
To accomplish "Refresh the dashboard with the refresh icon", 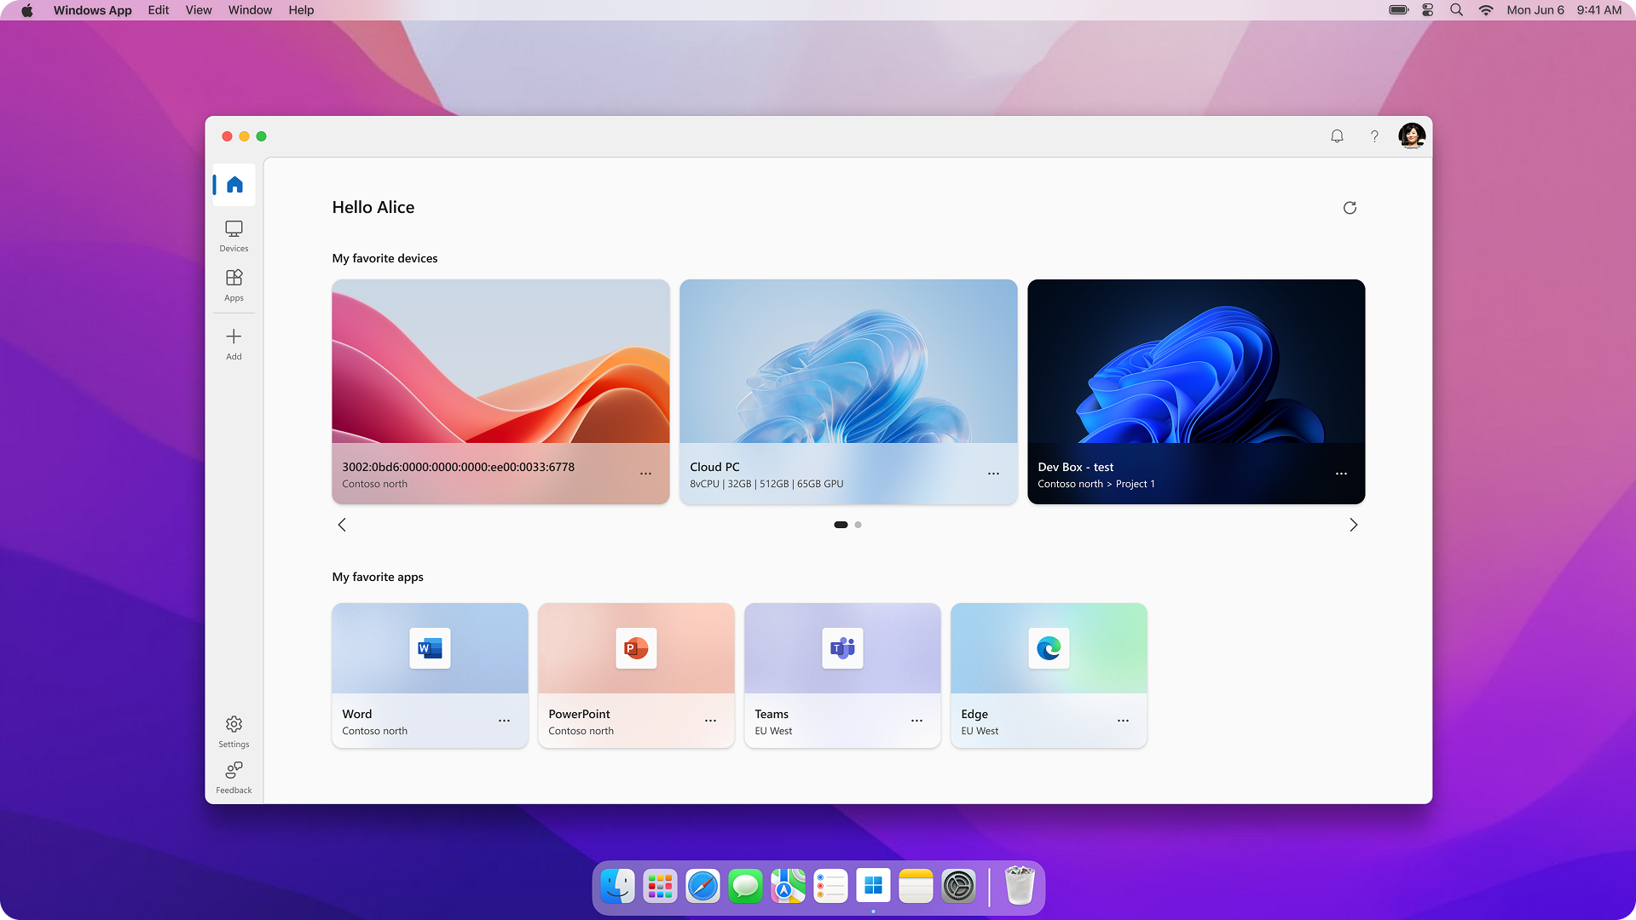I will click(1350, 207).
